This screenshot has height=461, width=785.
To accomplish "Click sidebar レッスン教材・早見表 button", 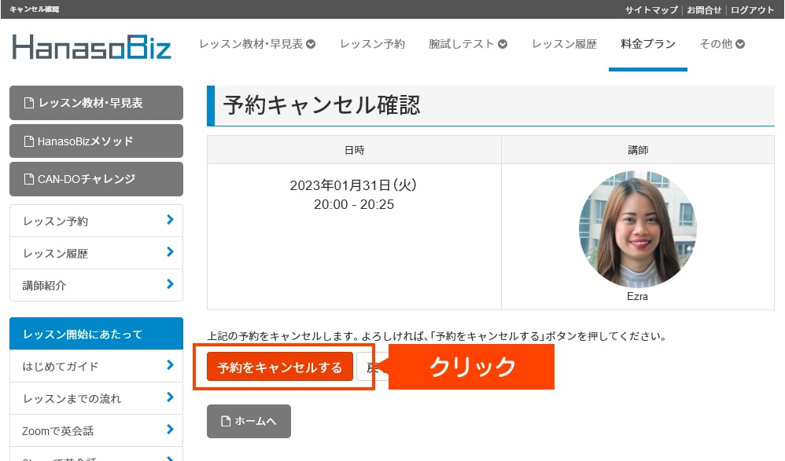I will (96, 103).
